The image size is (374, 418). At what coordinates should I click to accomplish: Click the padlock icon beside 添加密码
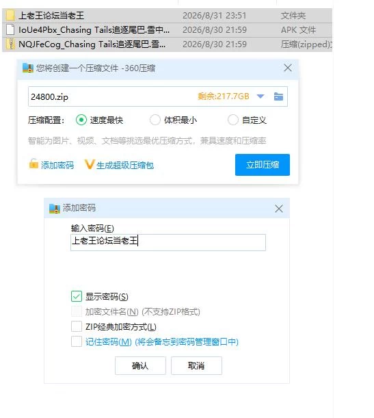pos(34,164)
